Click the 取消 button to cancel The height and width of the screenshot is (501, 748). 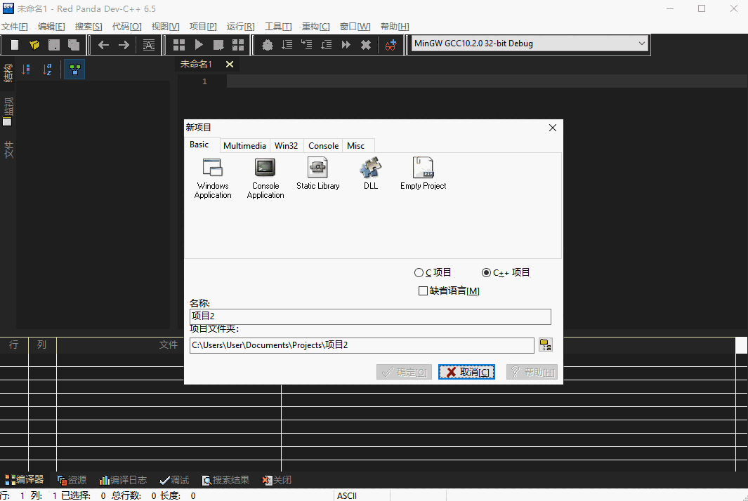tap(466, 372)
